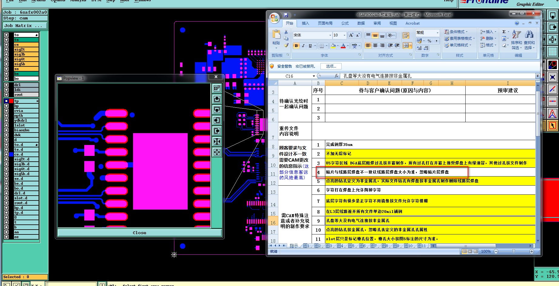Toggle the checkbox for layer npth
559x286 pixels.
pyautogui.click(x=6, y=116)
